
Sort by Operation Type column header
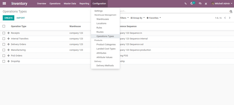pos(18,26)
